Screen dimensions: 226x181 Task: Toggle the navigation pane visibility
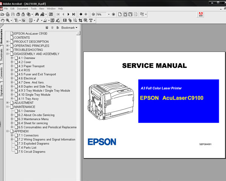pos(51,14)
